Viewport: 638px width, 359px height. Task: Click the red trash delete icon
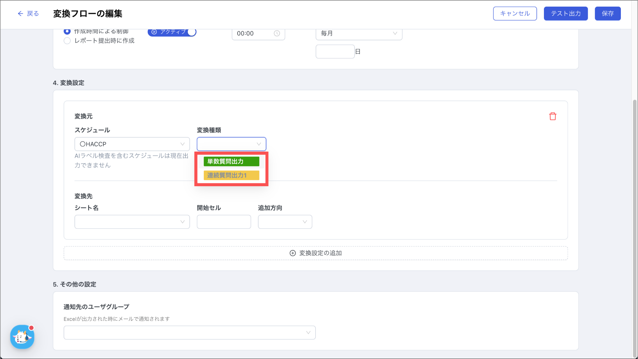click(x=553, y=116)
